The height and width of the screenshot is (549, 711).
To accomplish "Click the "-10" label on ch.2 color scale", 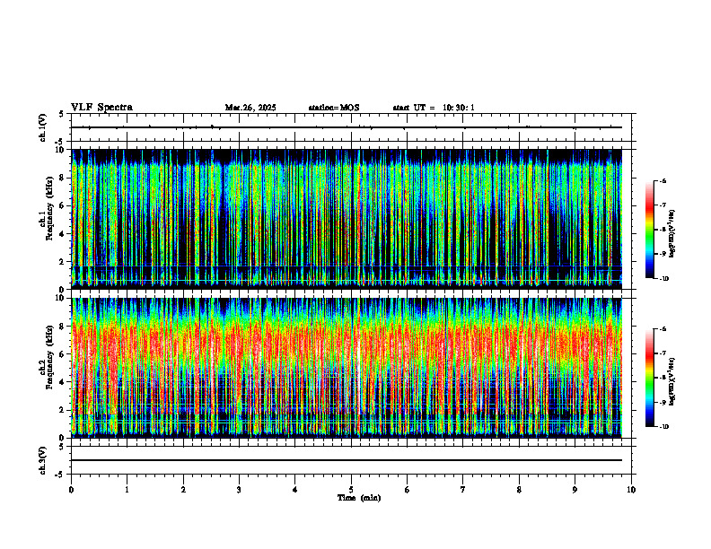I will 663,427.
